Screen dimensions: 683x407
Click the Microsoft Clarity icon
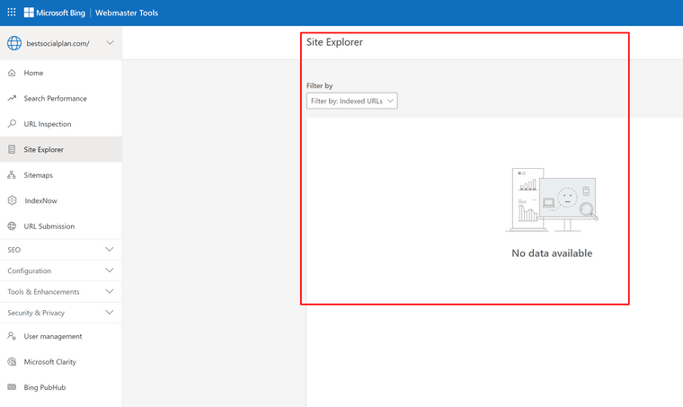click(x=12, y=362)
